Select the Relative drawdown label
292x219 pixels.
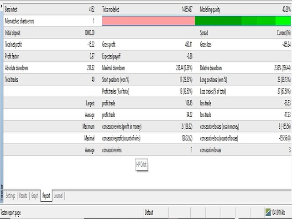tap(211, 68)
